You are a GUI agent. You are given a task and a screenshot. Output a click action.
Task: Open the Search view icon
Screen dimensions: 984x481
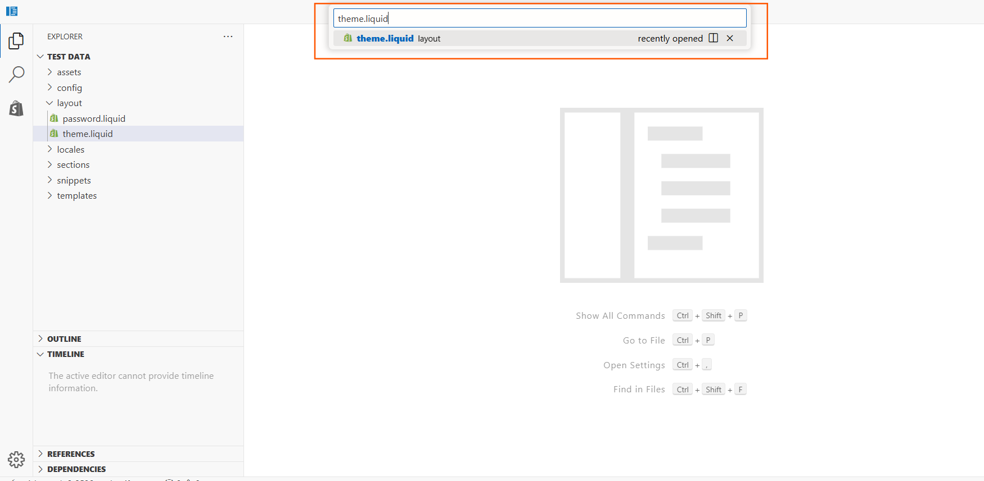16,74
